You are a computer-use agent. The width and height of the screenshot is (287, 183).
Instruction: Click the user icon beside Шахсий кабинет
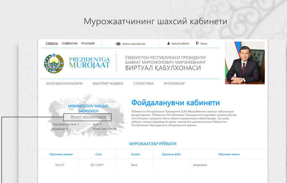pos(168,44)
